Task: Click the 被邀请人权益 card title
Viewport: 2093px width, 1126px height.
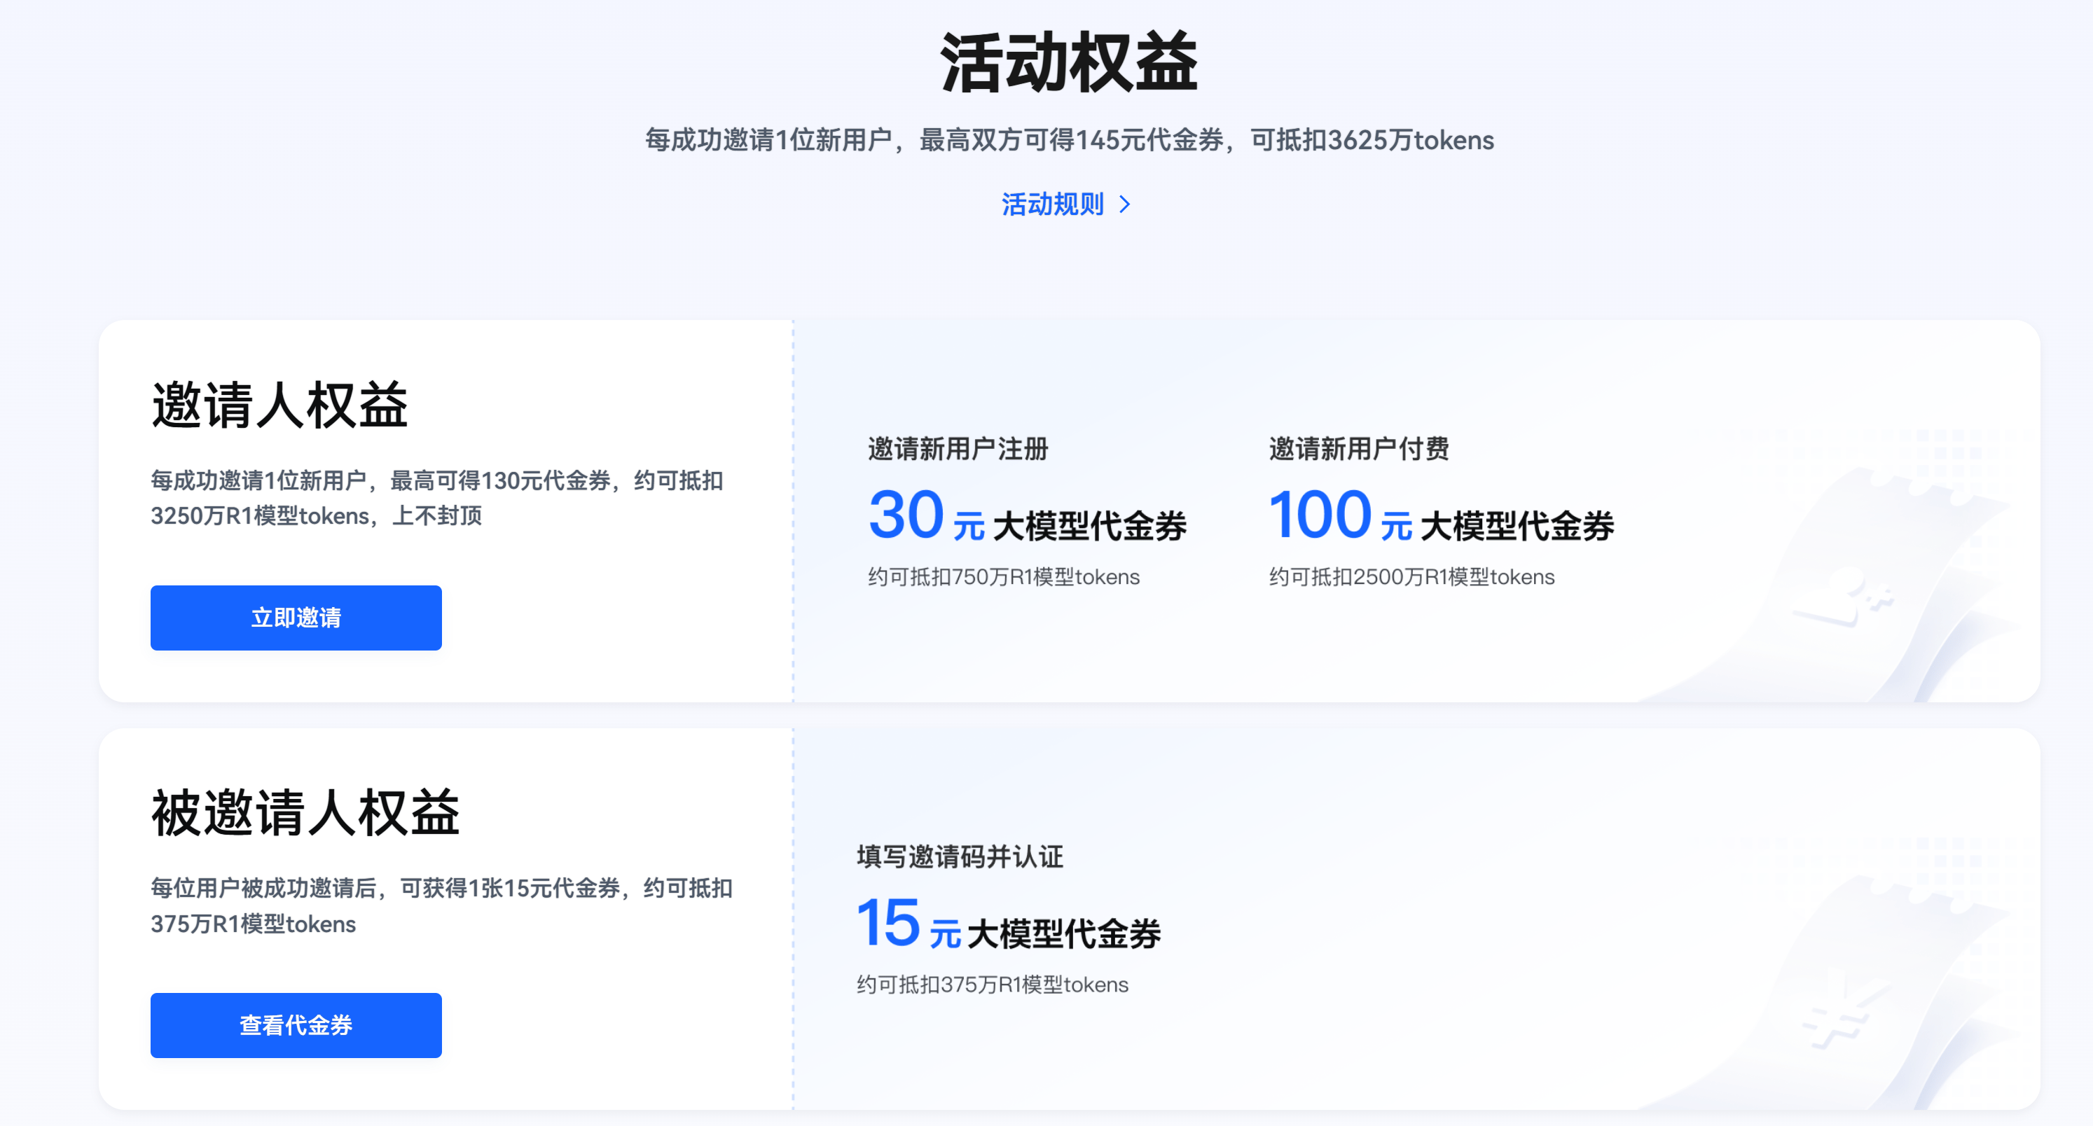Action: (x=305, y=812)
